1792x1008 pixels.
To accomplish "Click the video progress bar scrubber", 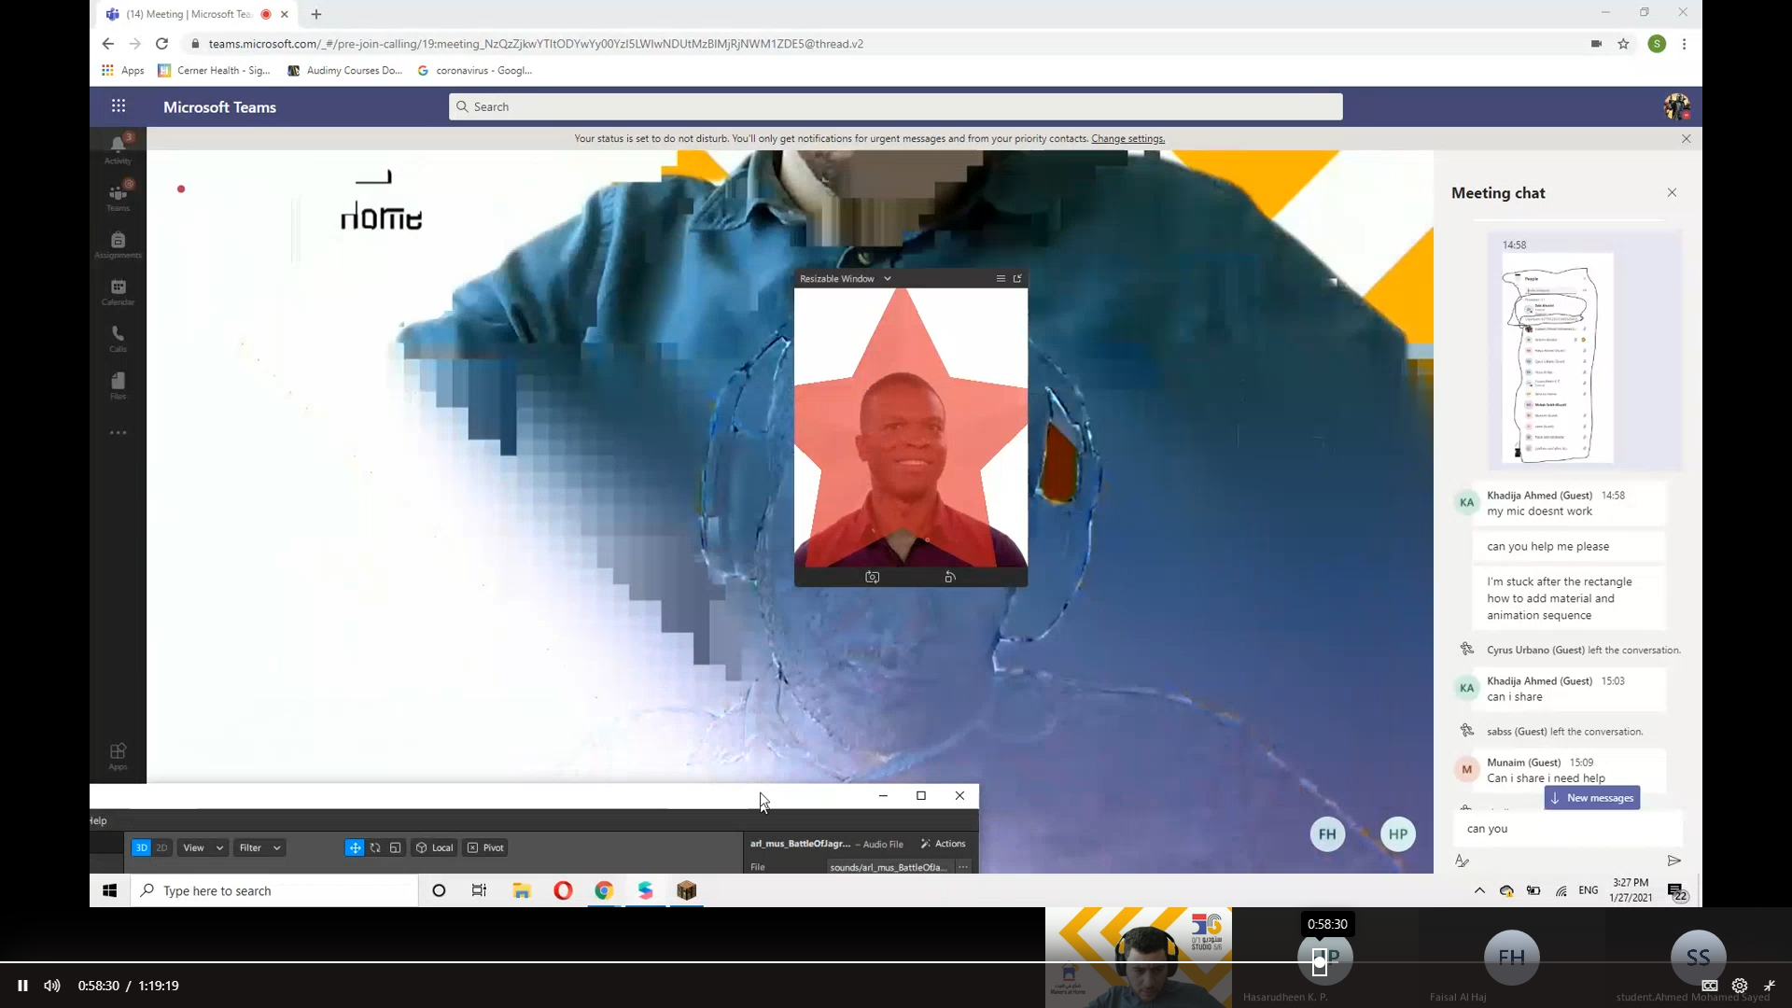I will coord(1319,961).
